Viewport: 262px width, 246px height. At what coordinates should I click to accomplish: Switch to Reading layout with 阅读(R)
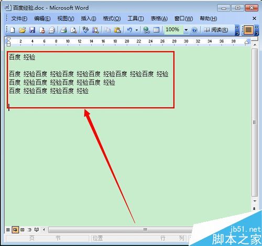(x=216, y=30)
